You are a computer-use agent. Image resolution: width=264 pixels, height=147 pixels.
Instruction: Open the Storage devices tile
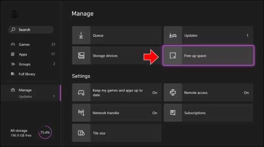[117, 56]
